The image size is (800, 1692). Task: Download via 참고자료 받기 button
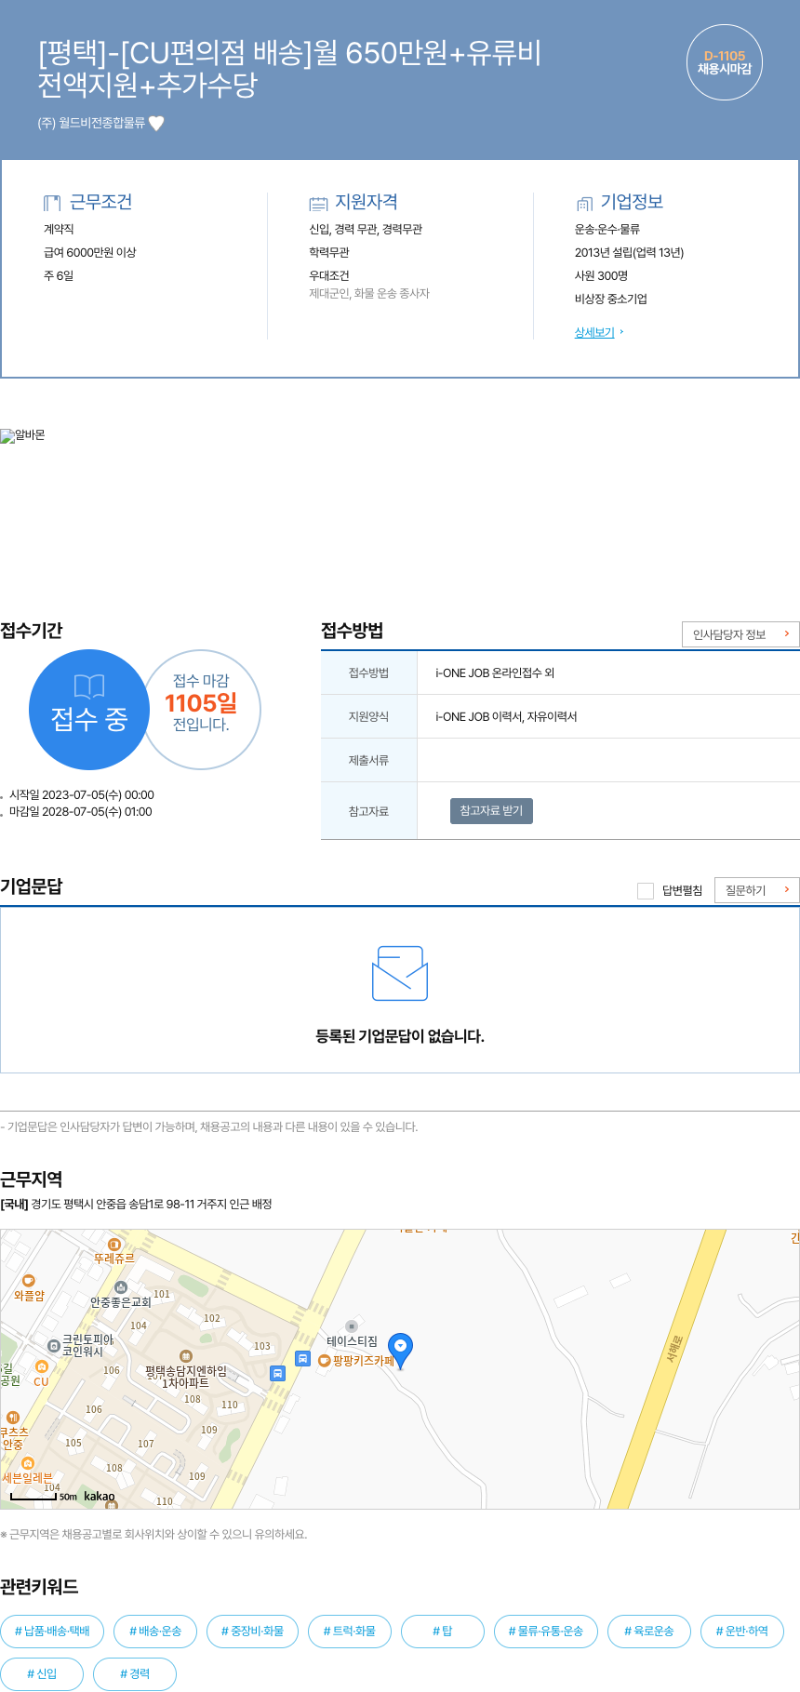coord(491,810)
